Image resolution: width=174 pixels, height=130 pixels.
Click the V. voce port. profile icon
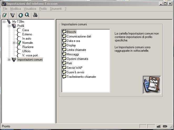[x=19, y=55]
